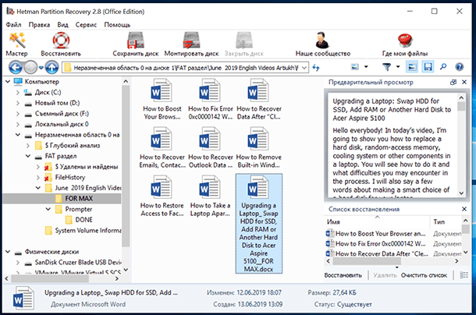Screen dimensions: 476x315
Task: Go forward with the greyed right arrow
Action: [x=30, y=67]
